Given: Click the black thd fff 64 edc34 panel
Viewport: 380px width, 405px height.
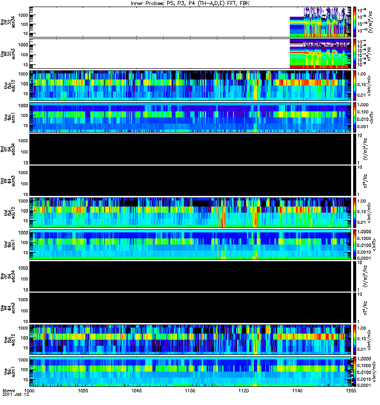Looking at the screenshot, I should coord(191,149).
